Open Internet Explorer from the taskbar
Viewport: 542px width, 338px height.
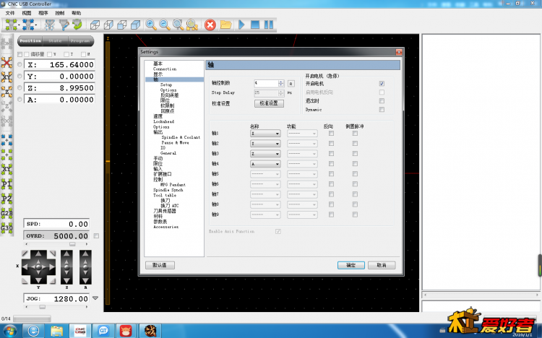tap(33, 331)
